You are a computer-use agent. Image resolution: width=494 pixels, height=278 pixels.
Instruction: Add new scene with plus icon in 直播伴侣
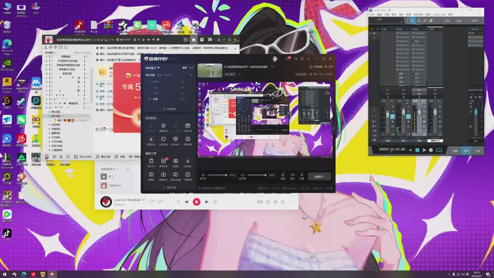(191, 75)
